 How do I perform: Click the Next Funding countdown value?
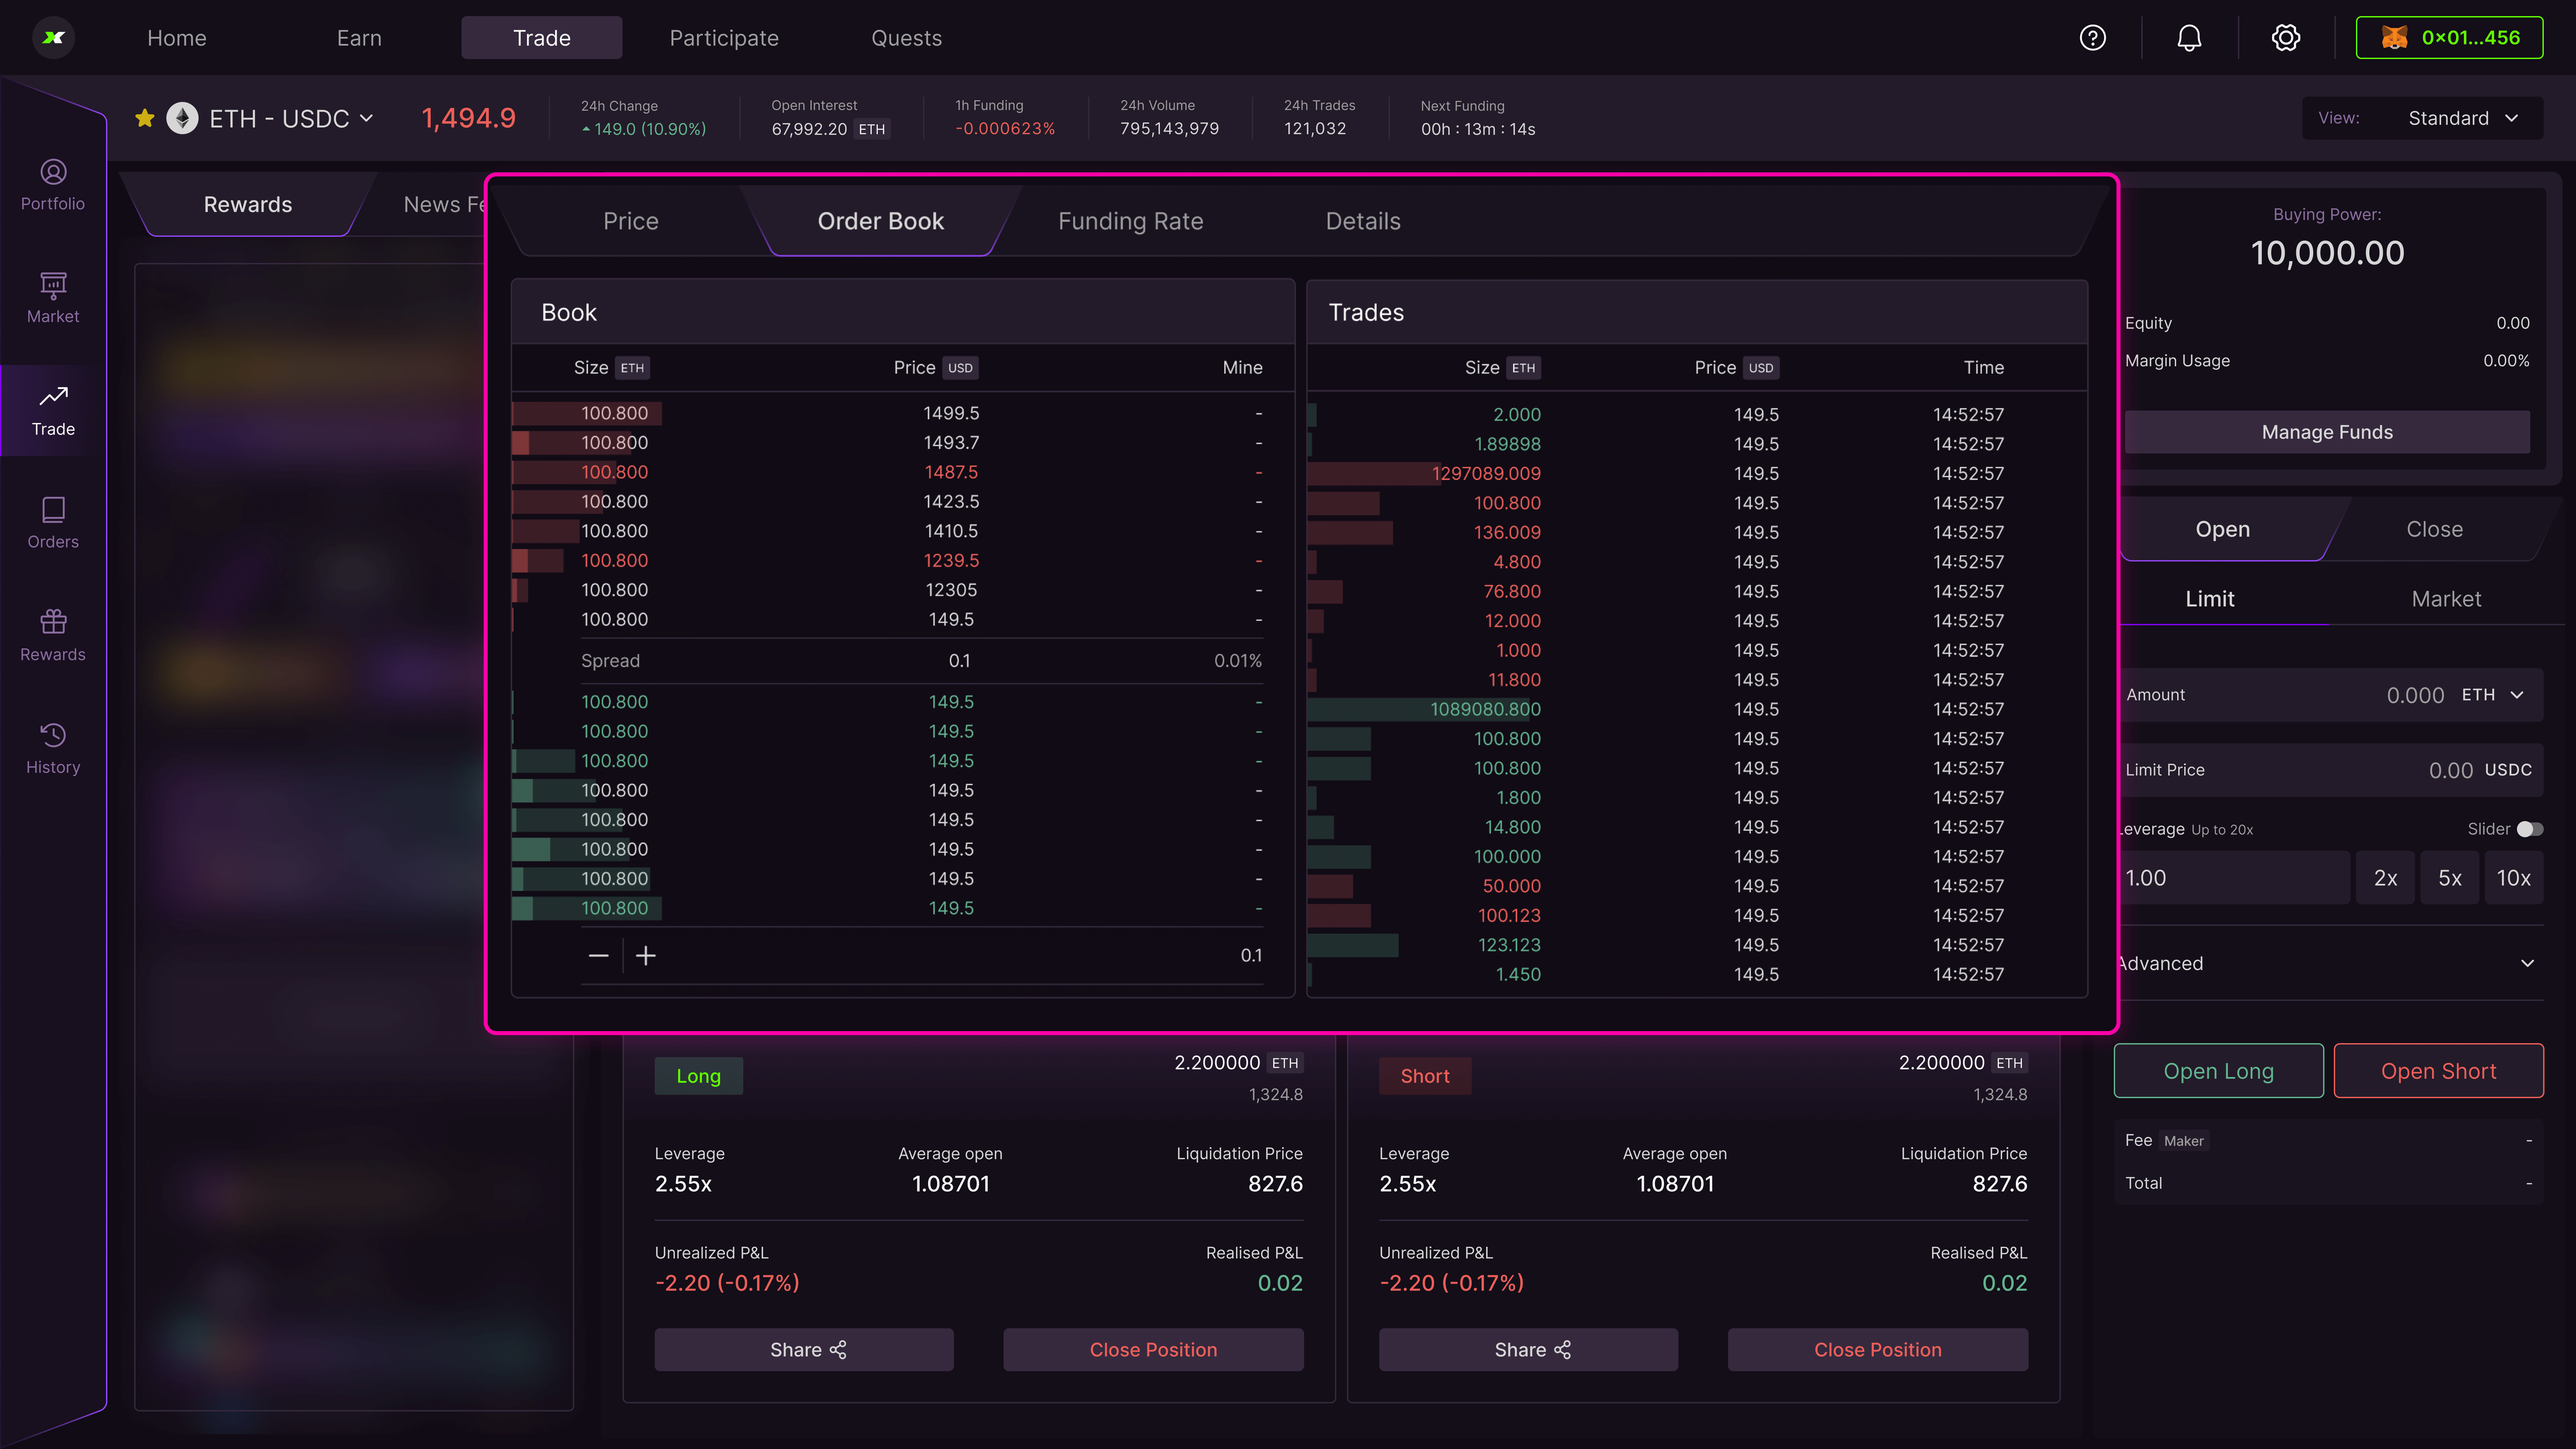click(1478, 129)
